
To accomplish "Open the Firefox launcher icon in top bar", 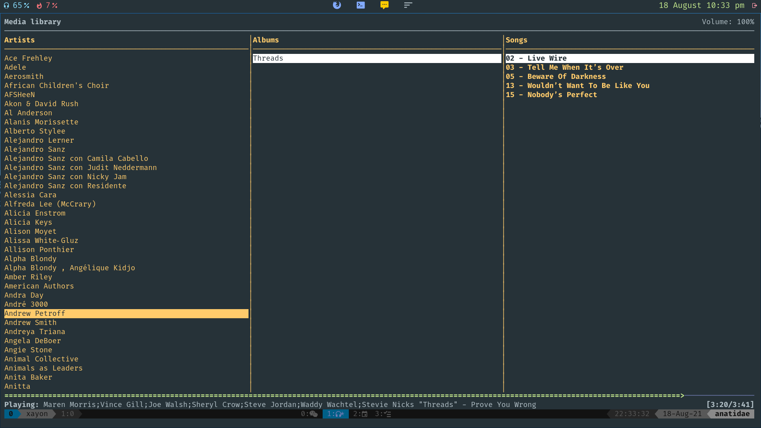I will [337, 5].
